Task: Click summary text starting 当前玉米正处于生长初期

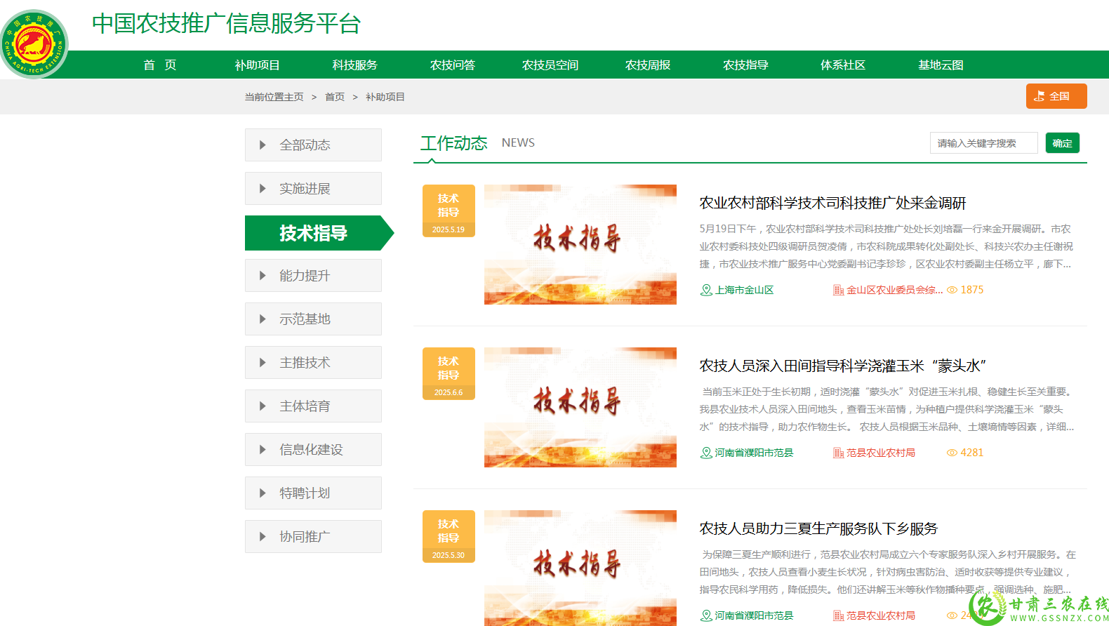Action: (x=886, y=409)
